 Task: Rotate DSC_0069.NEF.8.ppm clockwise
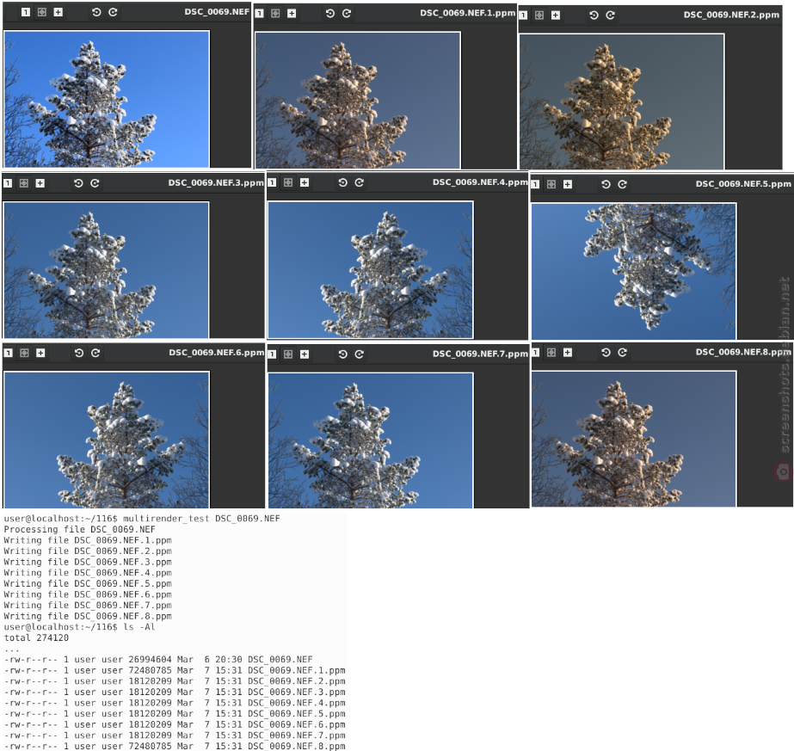pyautogui.click(x=622, y=353)
